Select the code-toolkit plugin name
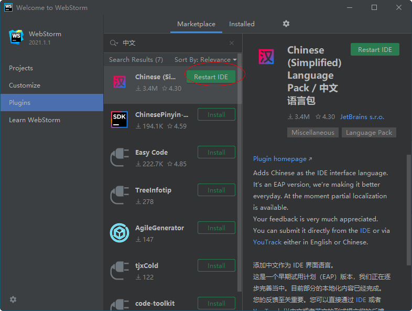 pos(155,303)
